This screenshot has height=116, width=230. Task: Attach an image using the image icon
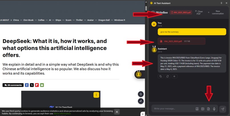pyautogui.click(x=203, y=109)
